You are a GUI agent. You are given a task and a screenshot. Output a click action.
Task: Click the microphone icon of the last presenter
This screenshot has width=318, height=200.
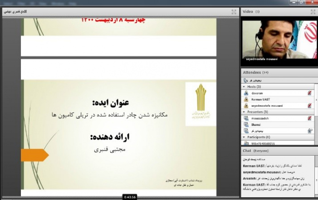pyautogui.click(x=309, y=131)
